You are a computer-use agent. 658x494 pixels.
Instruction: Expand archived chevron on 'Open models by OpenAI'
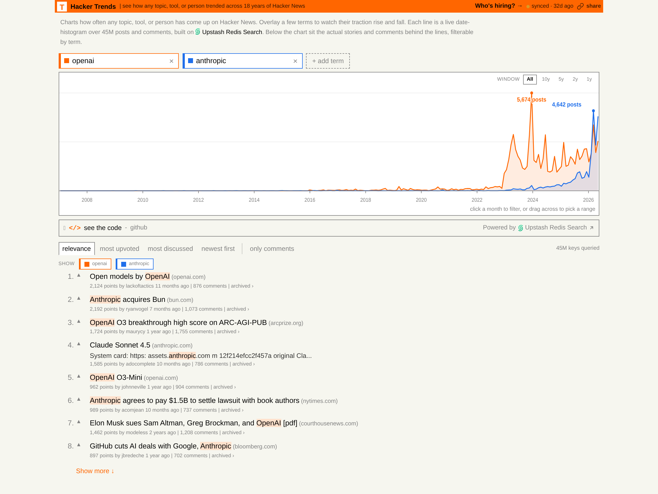[253, 286]
